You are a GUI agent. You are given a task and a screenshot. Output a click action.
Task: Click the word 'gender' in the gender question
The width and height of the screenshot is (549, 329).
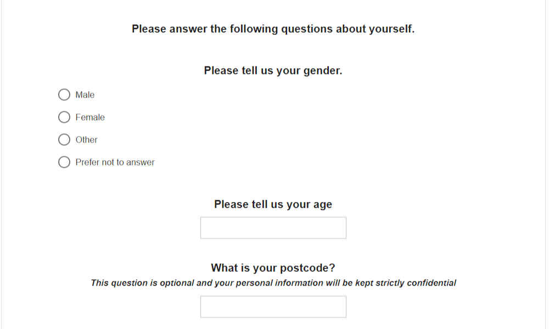322,71
